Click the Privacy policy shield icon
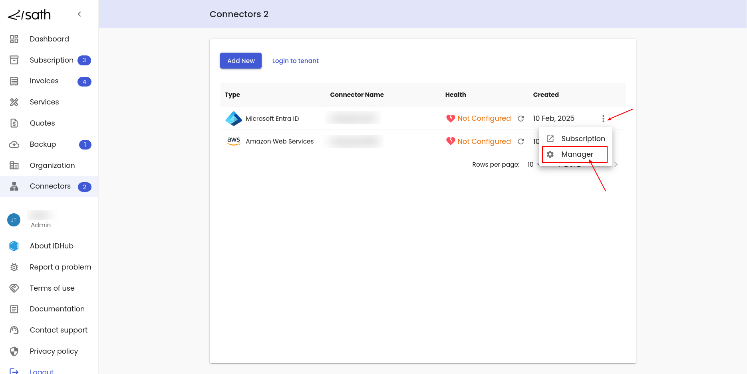Image resolution: width=747 pixels, height=374 pixels. coord(14,351)
